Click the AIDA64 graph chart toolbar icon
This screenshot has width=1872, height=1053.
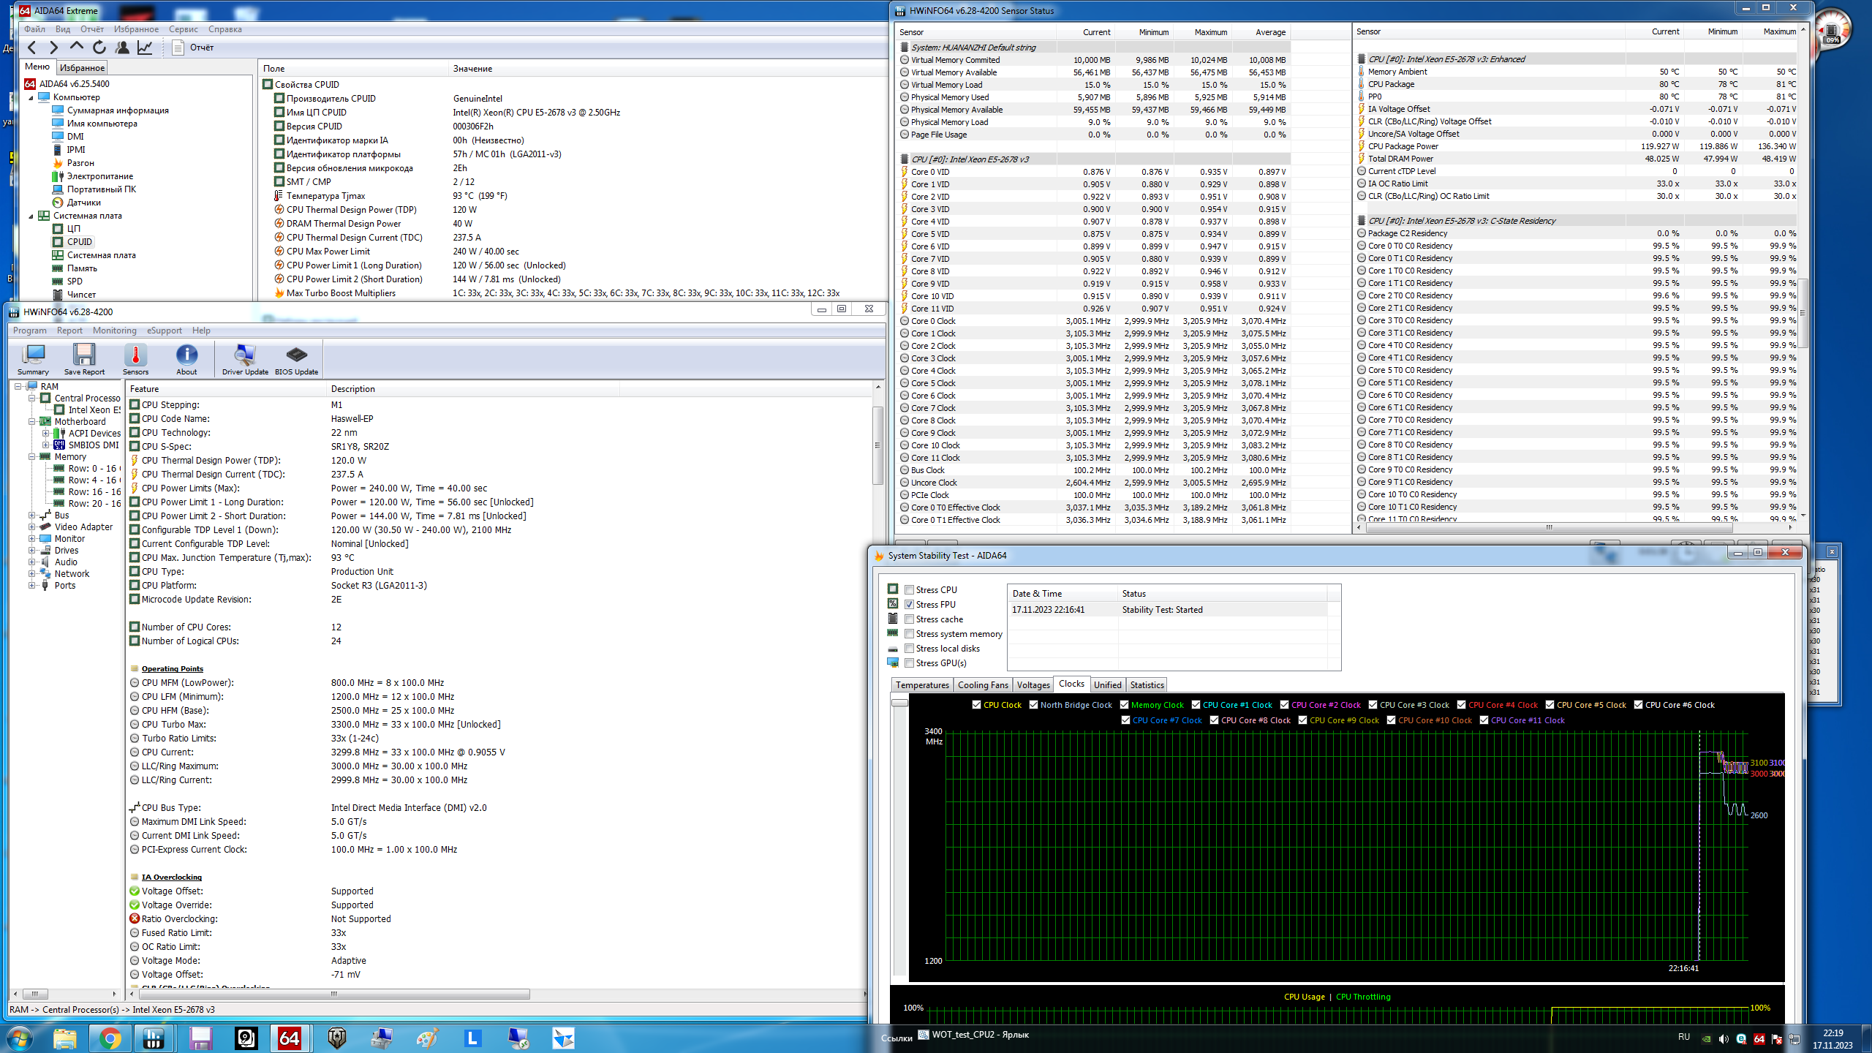(x=145, y=48)
